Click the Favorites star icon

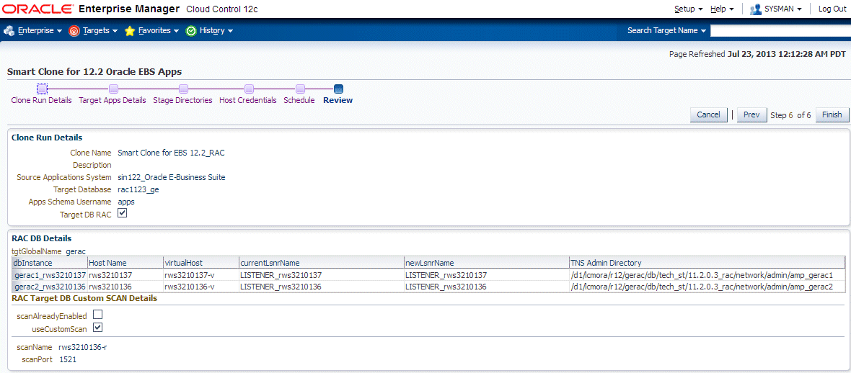tap(130, 31)
